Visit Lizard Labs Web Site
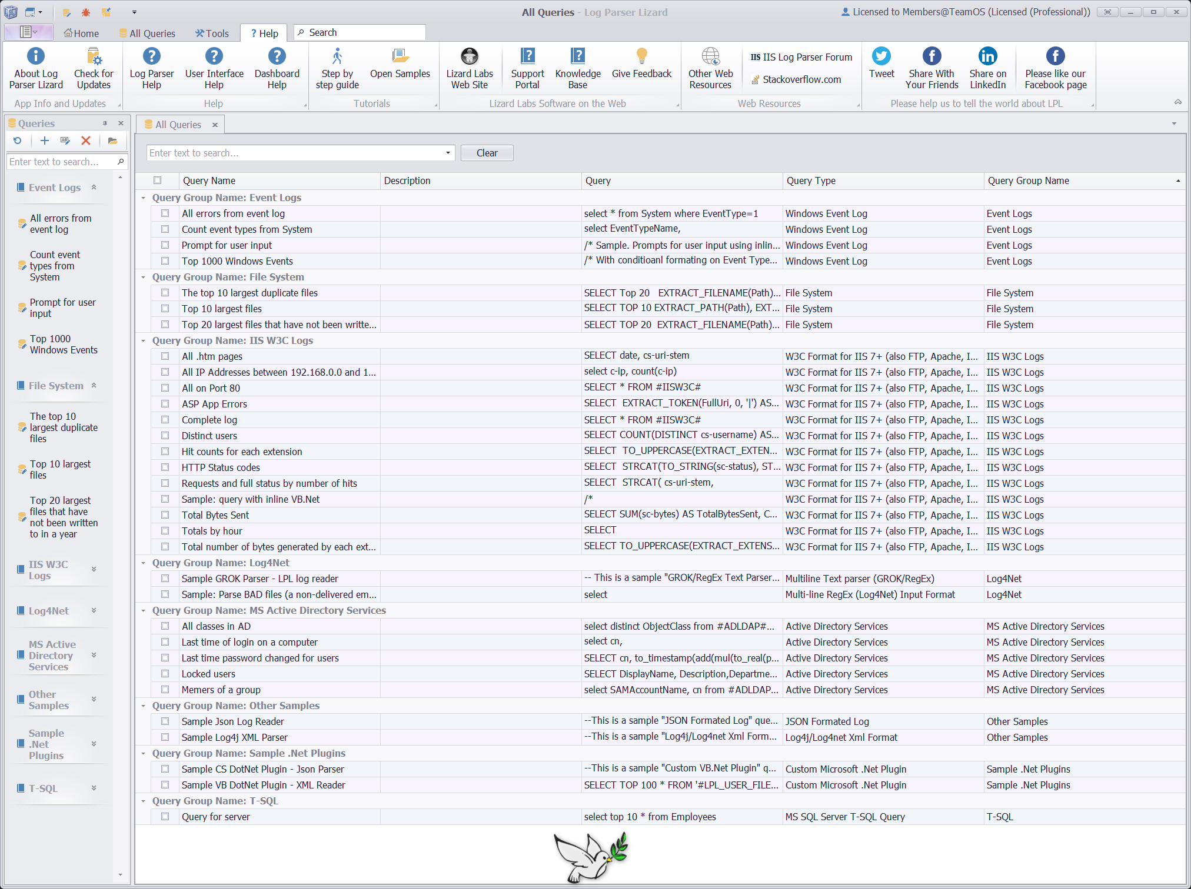1191x889 pixels. [470, 68]
